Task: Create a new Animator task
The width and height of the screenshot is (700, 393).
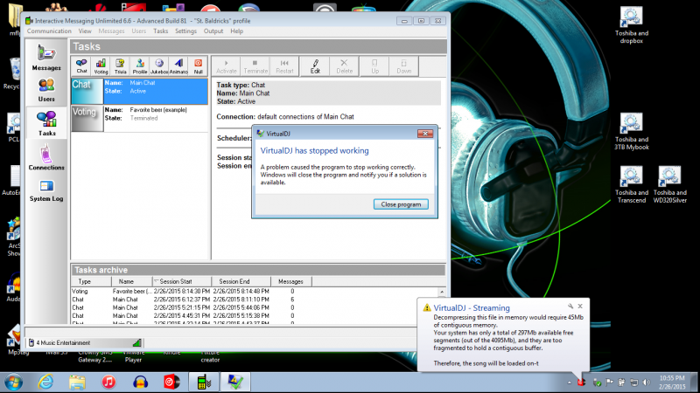Action: click(178, 66)
